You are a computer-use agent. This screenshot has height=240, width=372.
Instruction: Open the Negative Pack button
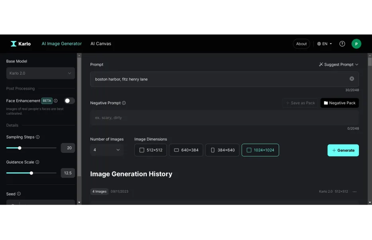point(339,103)
